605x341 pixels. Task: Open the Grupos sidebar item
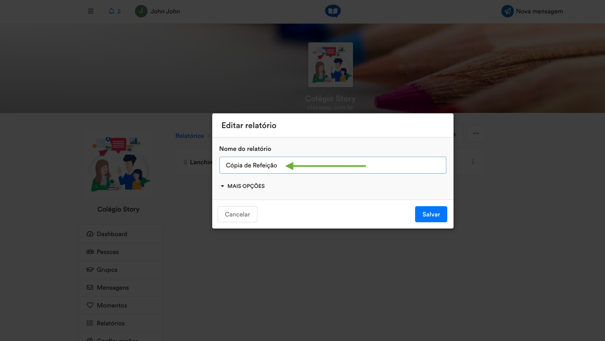tap(121, 270)
